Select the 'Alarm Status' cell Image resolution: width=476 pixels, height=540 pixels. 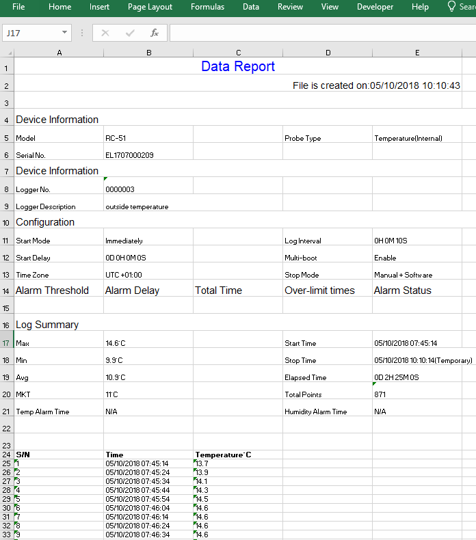coord(417,288)
